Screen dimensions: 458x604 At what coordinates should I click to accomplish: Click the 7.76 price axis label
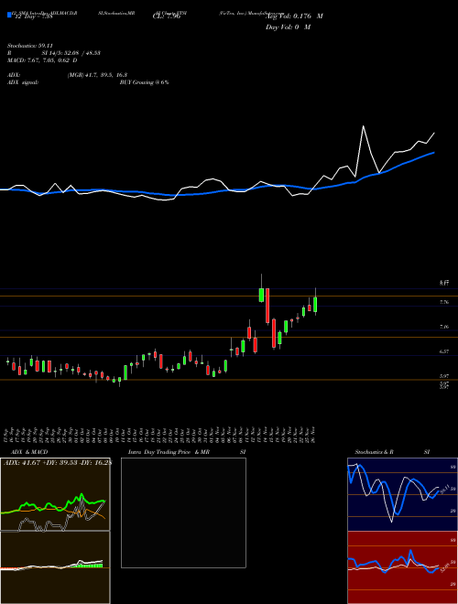(x=444, y=302)
